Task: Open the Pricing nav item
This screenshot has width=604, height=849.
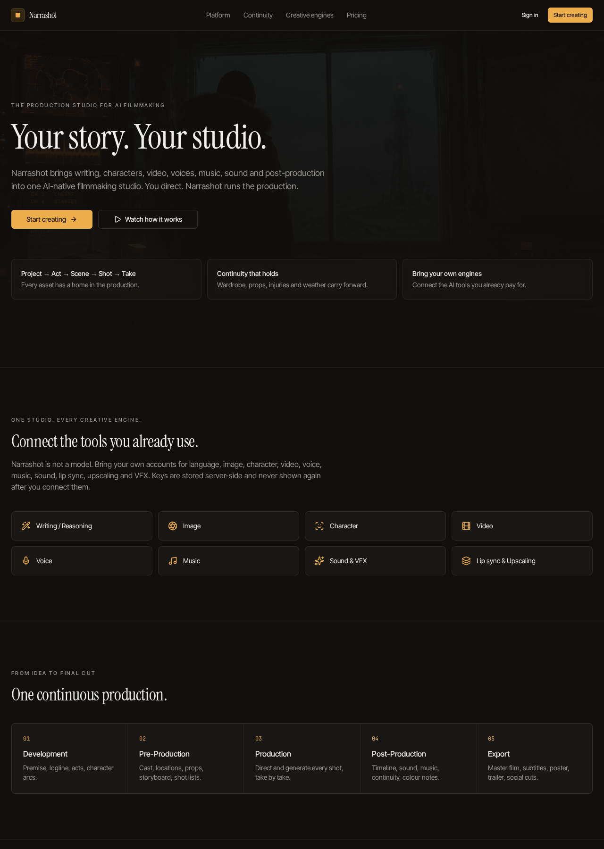Action: (x=357, y=15)
